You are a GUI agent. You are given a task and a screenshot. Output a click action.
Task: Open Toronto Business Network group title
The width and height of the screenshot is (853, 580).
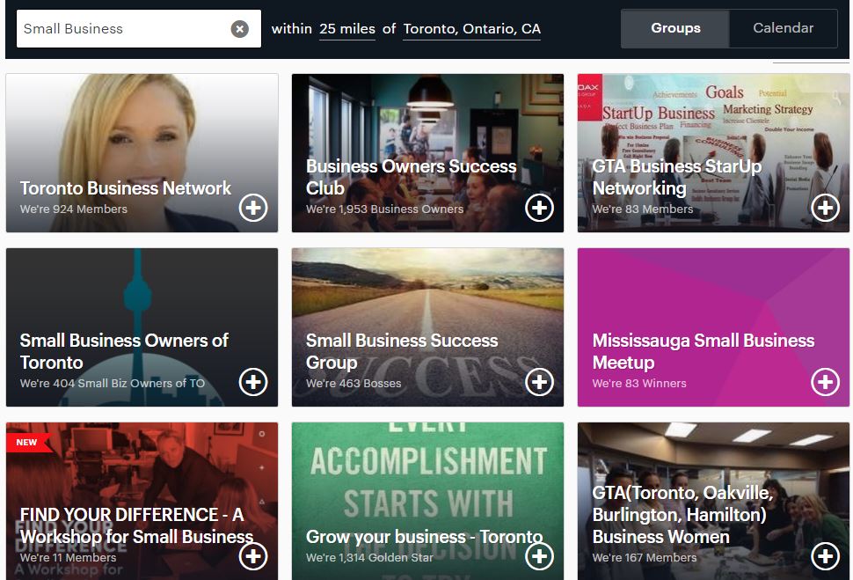126,187
